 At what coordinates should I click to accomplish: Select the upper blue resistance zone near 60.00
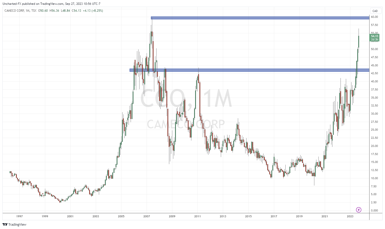260,18
